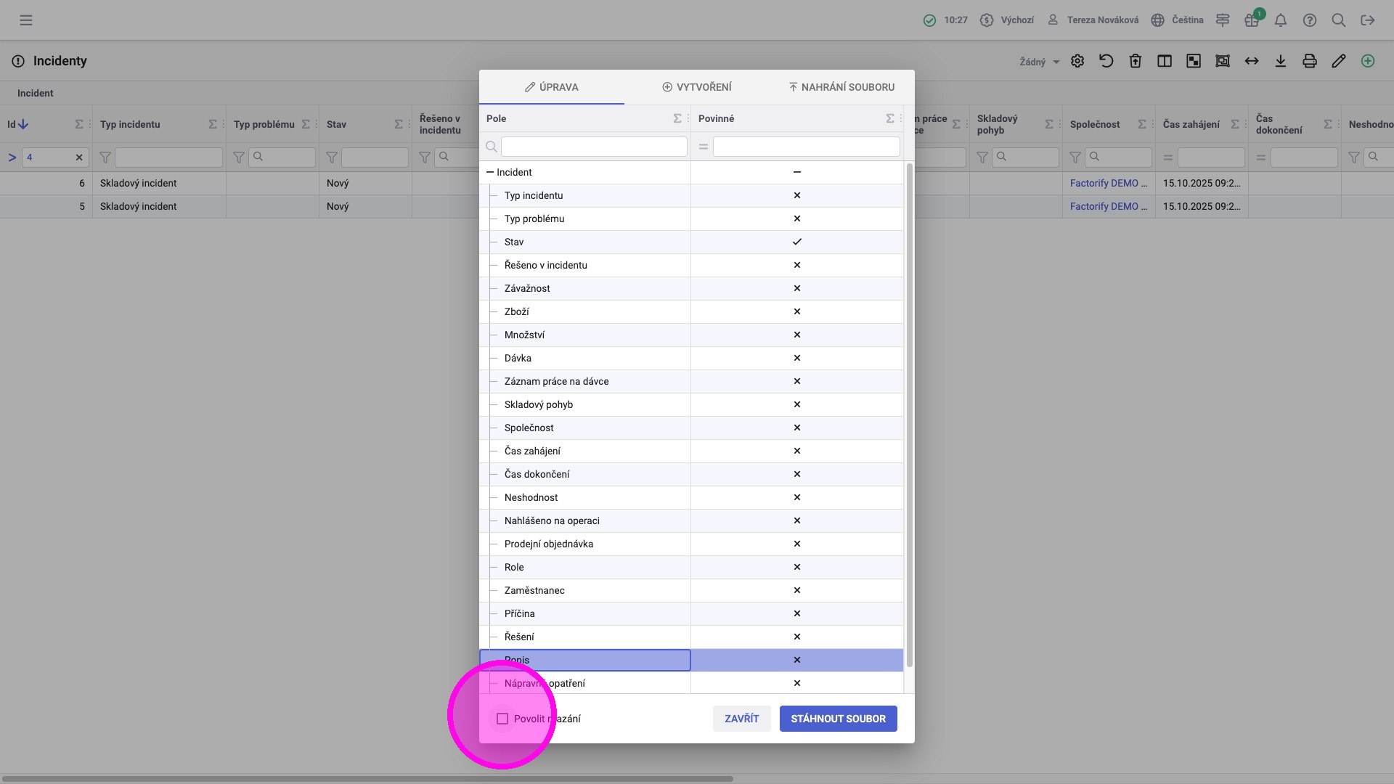The width and height of the screenshot is (1394, 784).
Task: Click the Stáhnout soubor button
Action: tap(838, 719)
